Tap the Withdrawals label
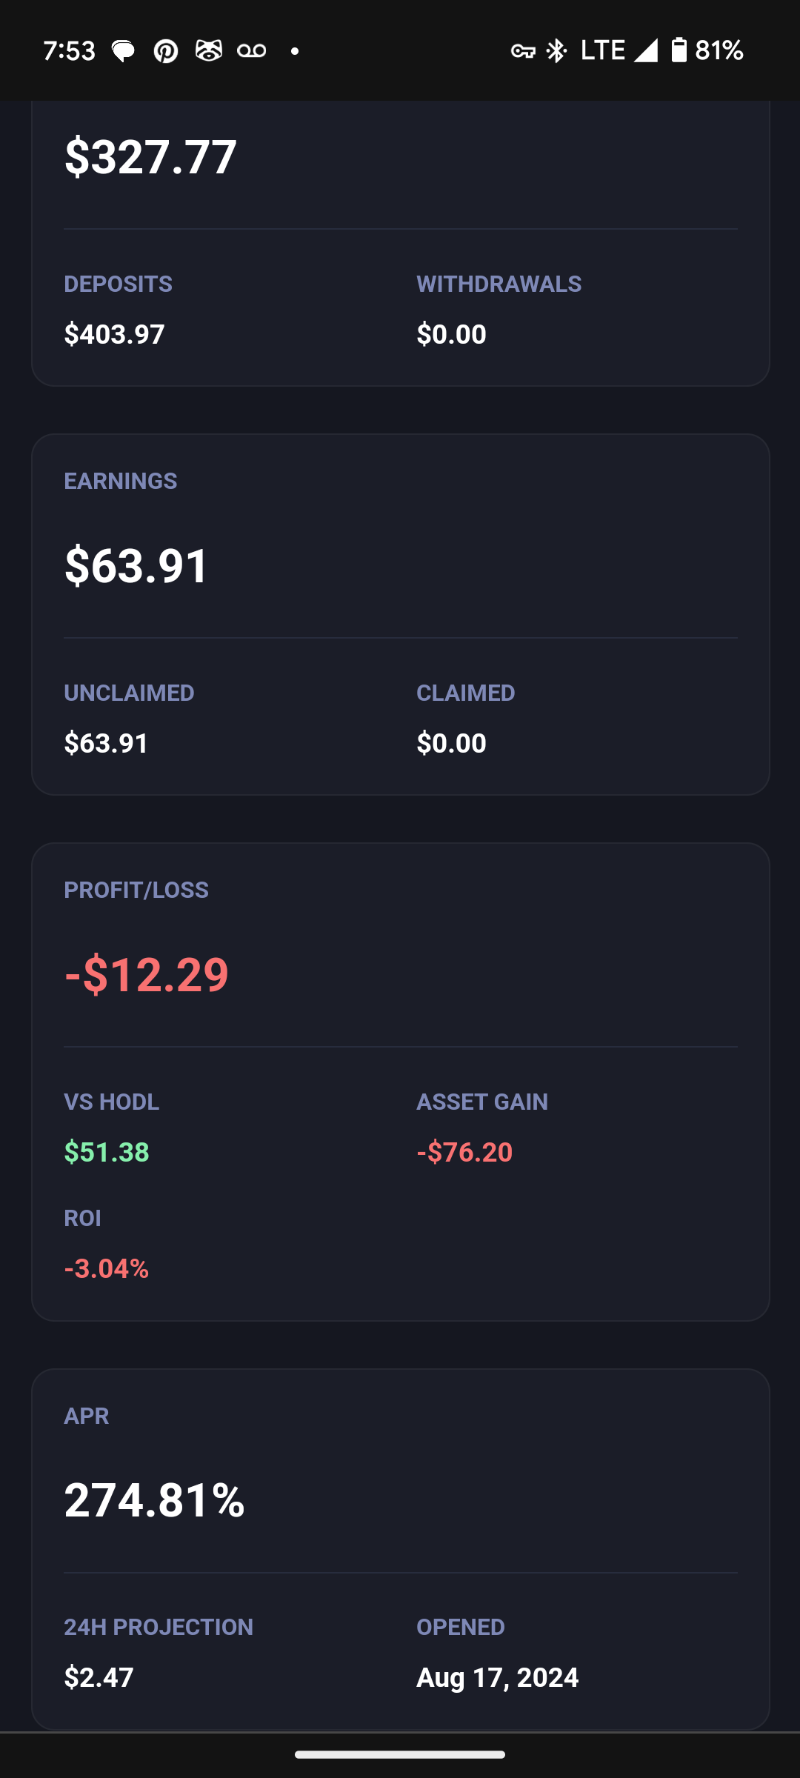The image size is (800, 1778). pos(499,284)
